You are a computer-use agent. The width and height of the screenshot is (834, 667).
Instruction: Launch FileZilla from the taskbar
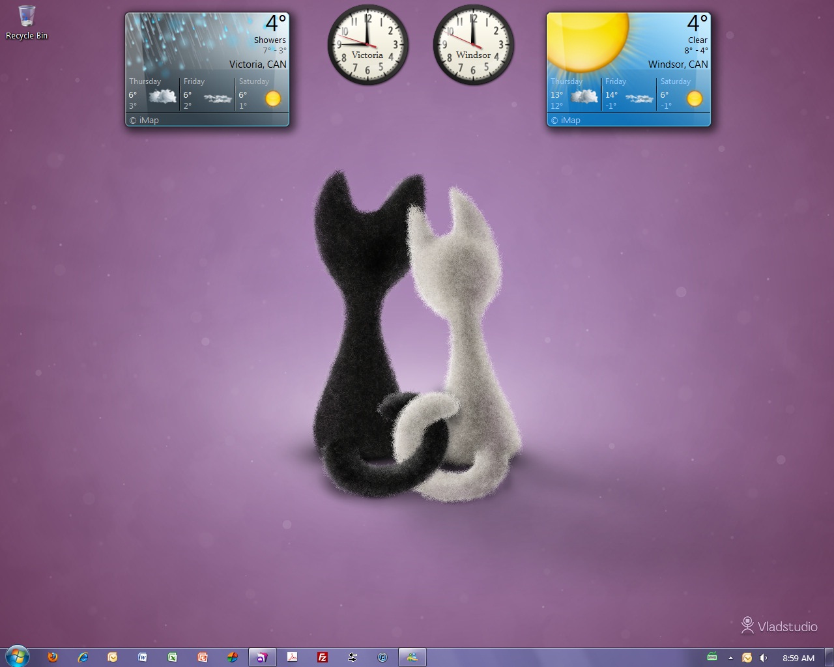(322, 657)
